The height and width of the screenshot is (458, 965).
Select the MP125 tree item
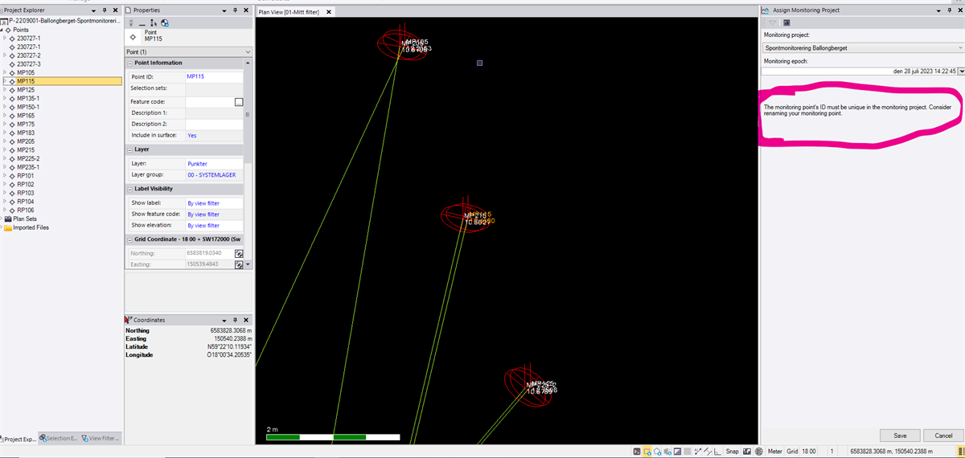(26, 90)
